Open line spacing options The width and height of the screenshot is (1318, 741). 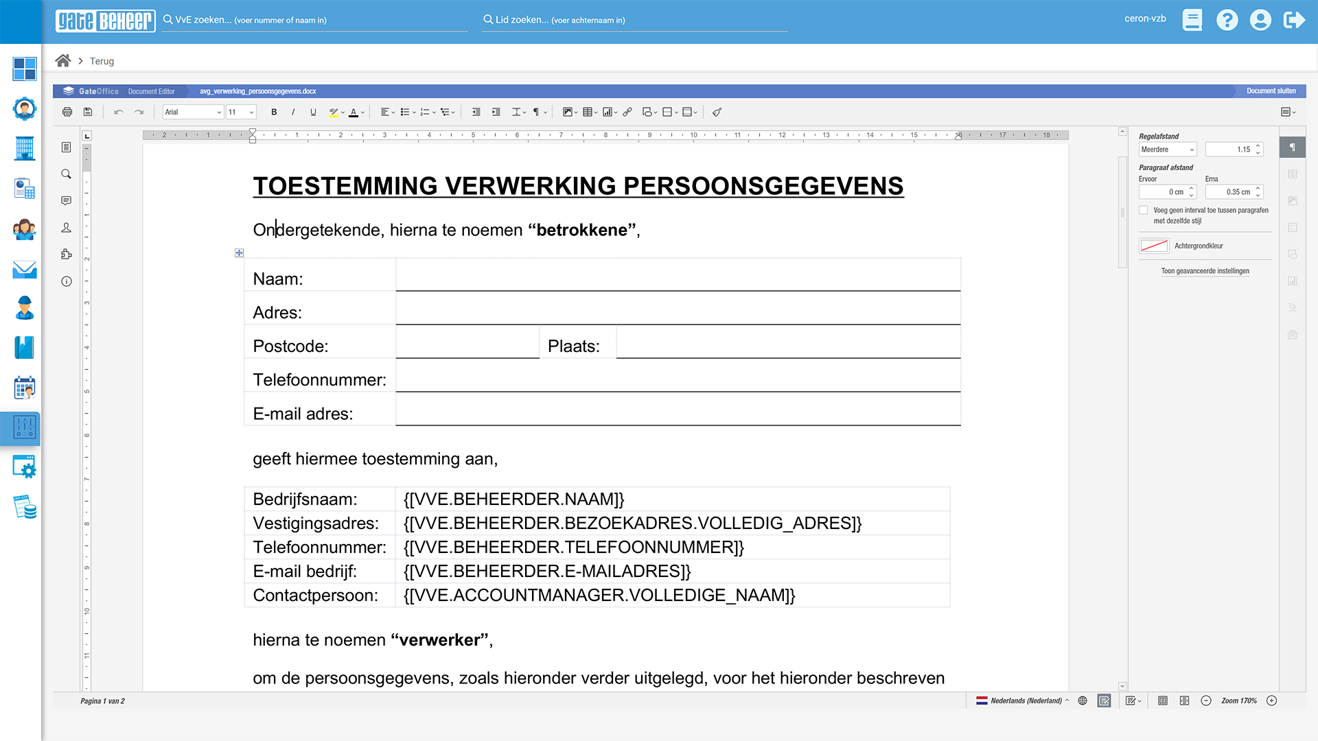click(519, 112)
